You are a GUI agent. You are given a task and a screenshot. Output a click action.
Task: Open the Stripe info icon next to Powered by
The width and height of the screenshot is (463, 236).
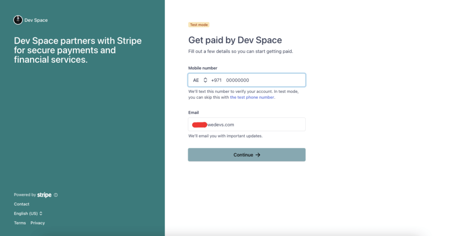click(x=56, y=195)
